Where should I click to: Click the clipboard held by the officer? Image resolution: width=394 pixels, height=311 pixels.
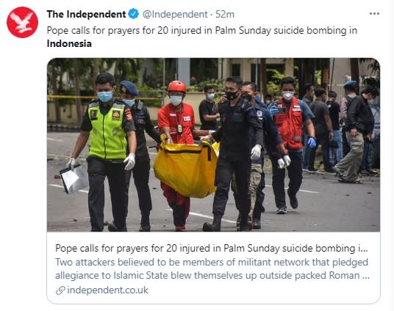(74, 178)
